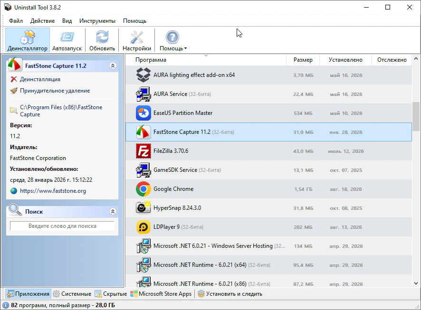This screenshot has height=310, width=421.
Task: Select the FastStone Capture 11.2 list icon
Action: tap(144, 132)
